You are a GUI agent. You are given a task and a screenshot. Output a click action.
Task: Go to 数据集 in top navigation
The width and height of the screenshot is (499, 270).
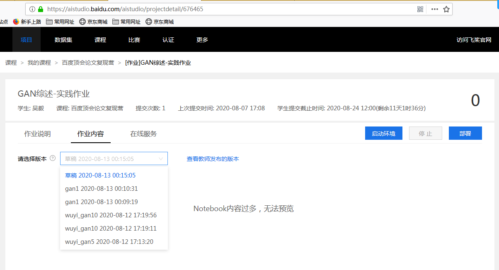[63, 40]
